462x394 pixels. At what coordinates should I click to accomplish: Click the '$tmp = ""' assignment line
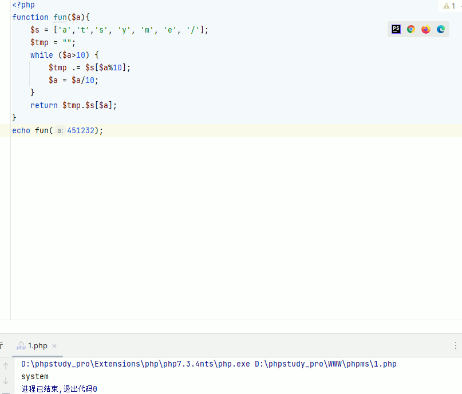pos(53,42)
